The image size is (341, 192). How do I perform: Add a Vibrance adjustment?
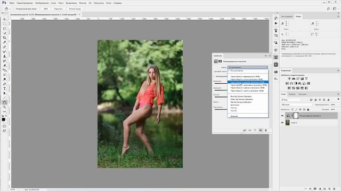(x=306, y=78)
